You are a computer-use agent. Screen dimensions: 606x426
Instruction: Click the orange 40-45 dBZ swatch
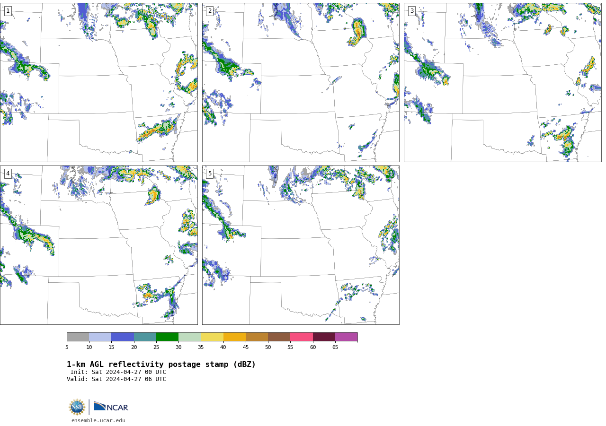234,337
